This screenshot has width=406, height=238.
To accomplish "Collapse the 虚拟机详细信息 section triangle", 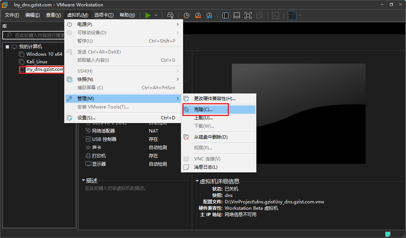I will tap(197, 181).
